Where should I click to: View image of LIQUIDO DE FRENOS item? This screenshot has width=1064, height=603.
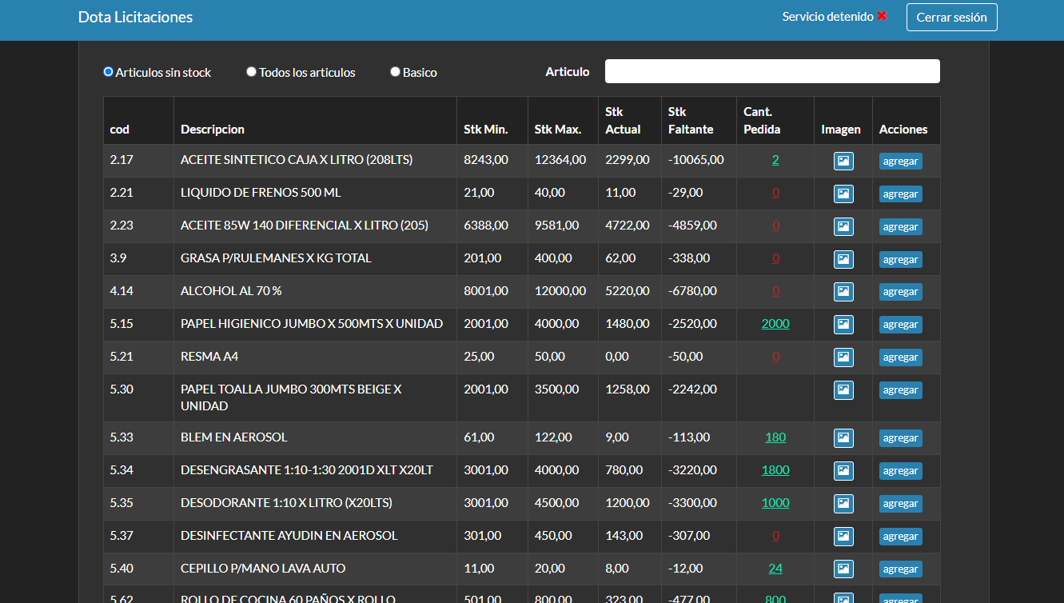tap(843, 194)
